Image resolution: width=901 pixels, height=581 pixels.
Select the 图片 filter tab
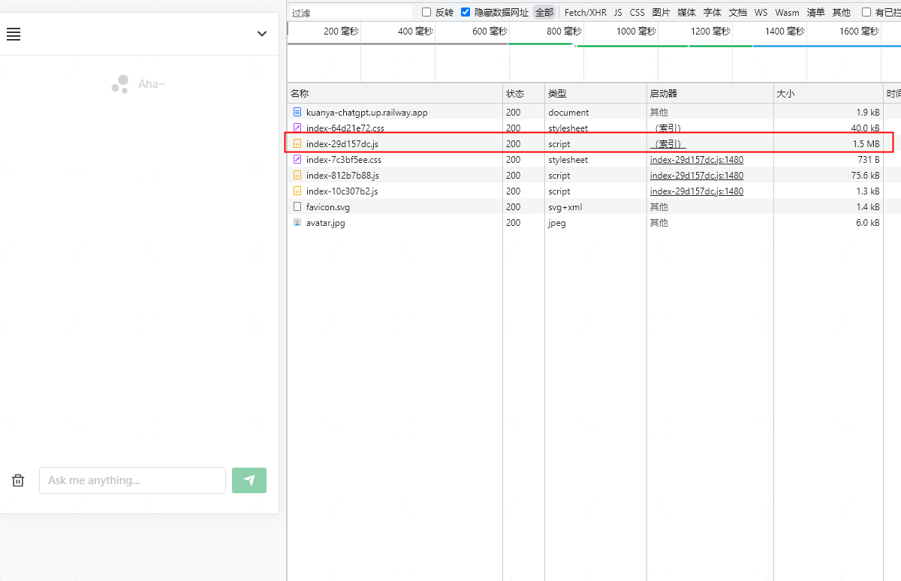coord(661,13)
